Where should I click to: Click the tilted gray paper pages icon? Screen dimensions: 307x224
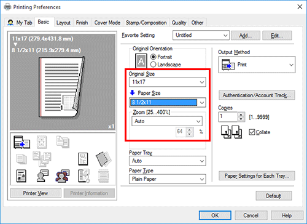point(104,159)
